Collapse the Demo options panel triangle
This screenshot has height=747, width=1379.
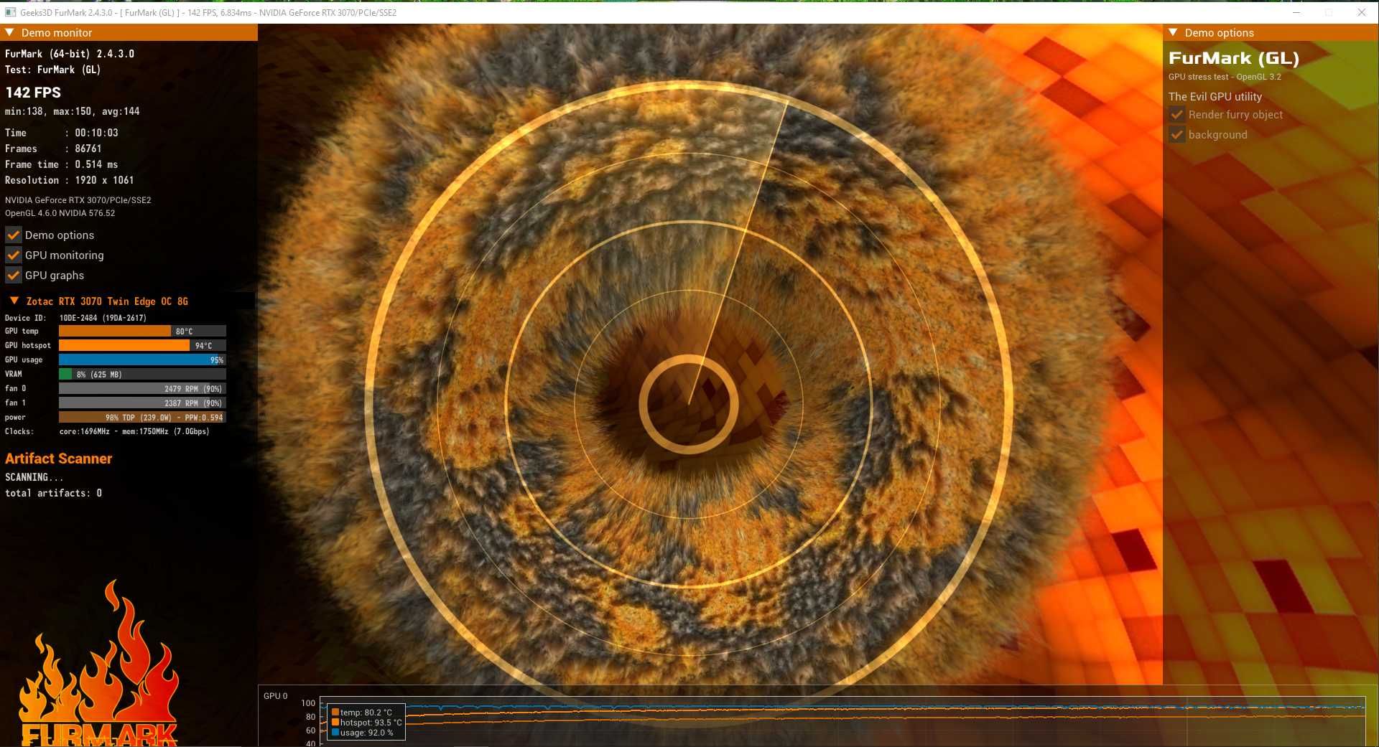click(x=1173, y=32)
